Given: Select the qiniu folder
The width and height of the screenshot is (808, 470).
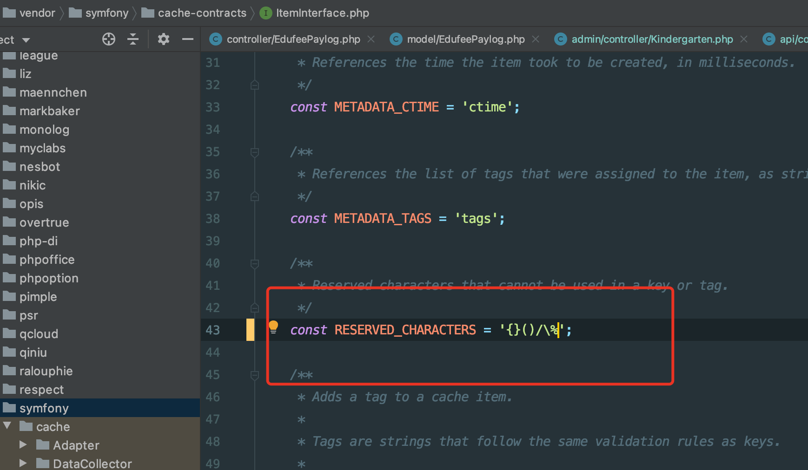Looking at the screenshot, I should click(x=100, y=352).
